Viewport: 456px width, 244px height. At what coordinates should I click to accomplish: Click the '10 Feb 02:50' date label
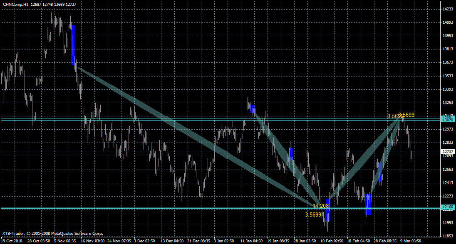point(332,241)
